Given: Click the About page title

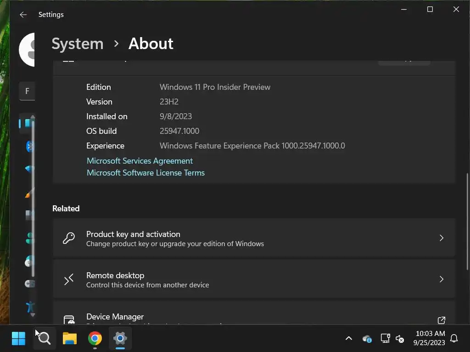Looking at the screenshot, I should (x=151, y=44).
